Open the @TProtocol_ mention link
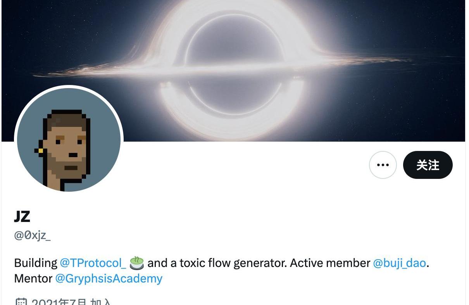469x305 pixels. (x=93, y=263)
